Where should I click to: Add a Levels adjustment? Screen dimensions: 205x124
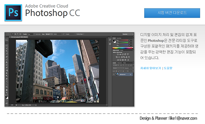pos(120,54)
